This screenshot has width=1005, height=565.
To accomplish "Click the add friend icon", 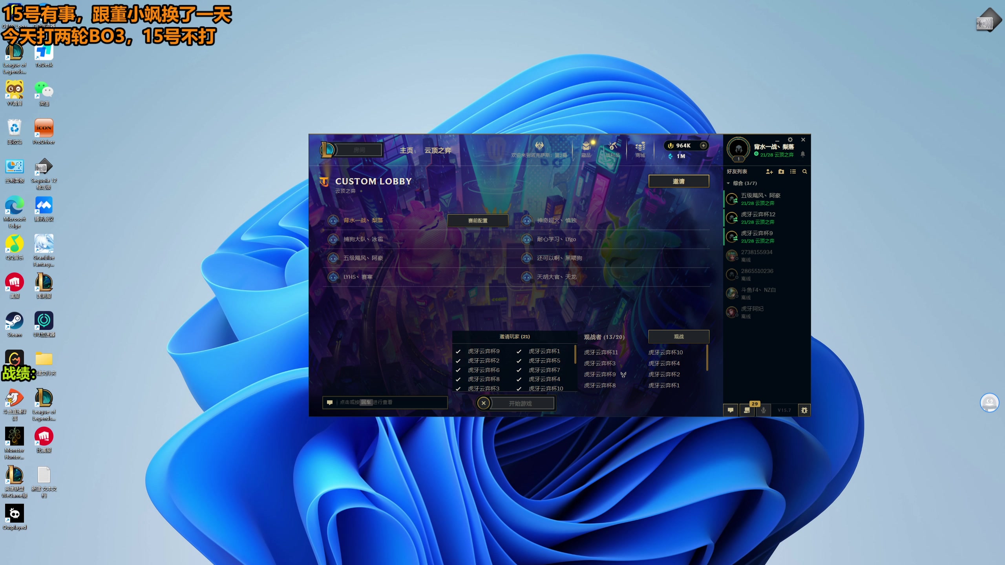I will 769,171.
